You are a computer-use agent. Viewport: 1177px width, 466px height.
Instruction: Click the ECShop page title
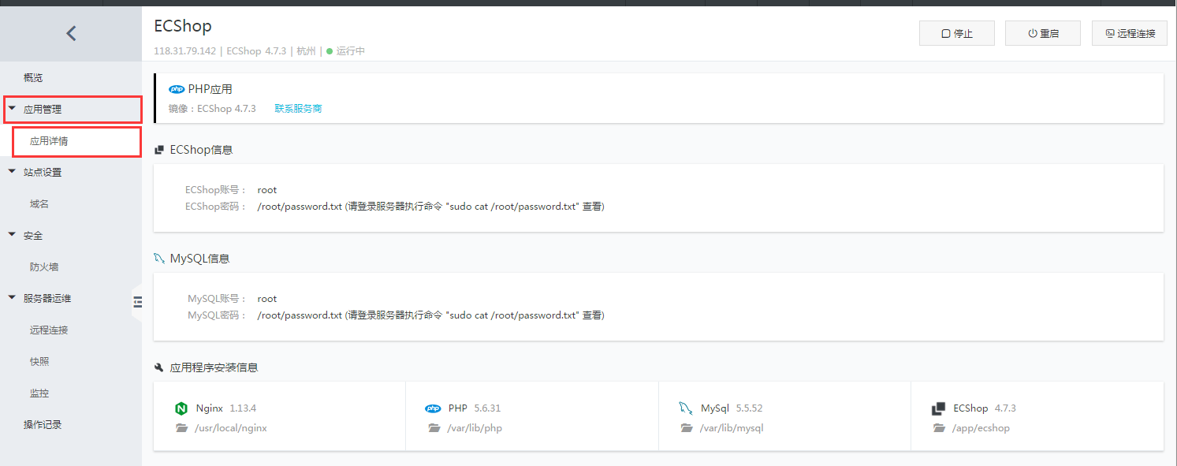click(183, 26)
